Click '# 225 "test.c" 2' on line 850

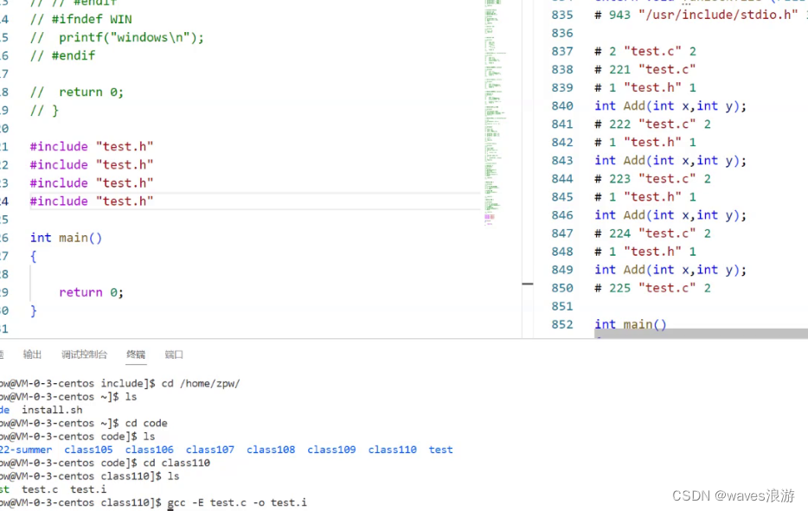(x=652, y=288)
